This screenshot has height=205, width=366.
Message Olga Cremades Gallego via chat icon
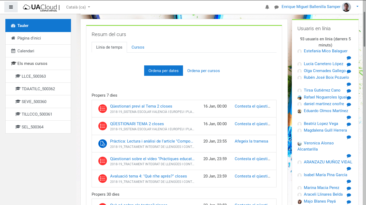349,72
